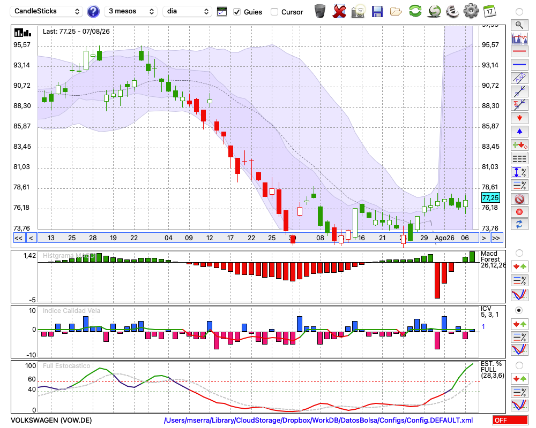Click the >> scroll-to-end button
The height and width of the screenshot is (428, 536).
coord(496,238)
